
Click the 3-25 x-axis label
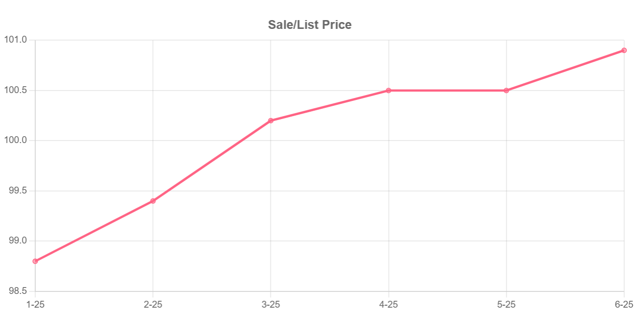pos(271,305)
